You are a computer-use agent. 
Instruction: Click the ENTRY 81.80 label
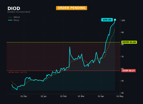[x=129, y=42]
